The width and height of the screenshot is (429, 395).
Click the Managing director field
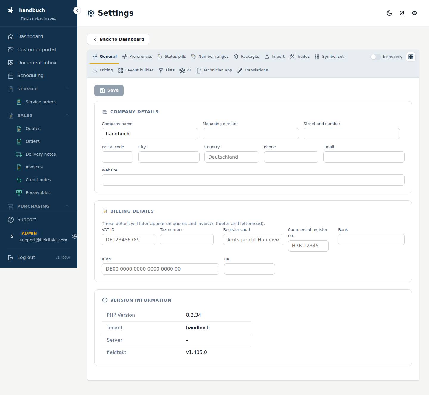click(251, 134)
